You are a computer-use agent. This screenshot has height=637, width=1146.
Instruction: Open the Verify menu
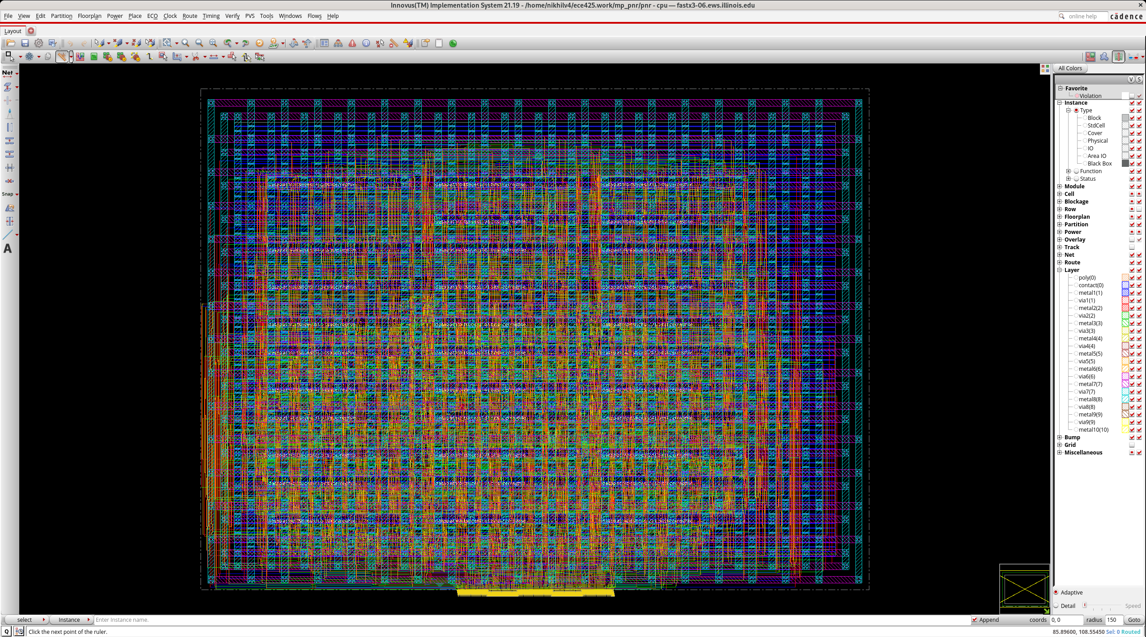(232, 16)
